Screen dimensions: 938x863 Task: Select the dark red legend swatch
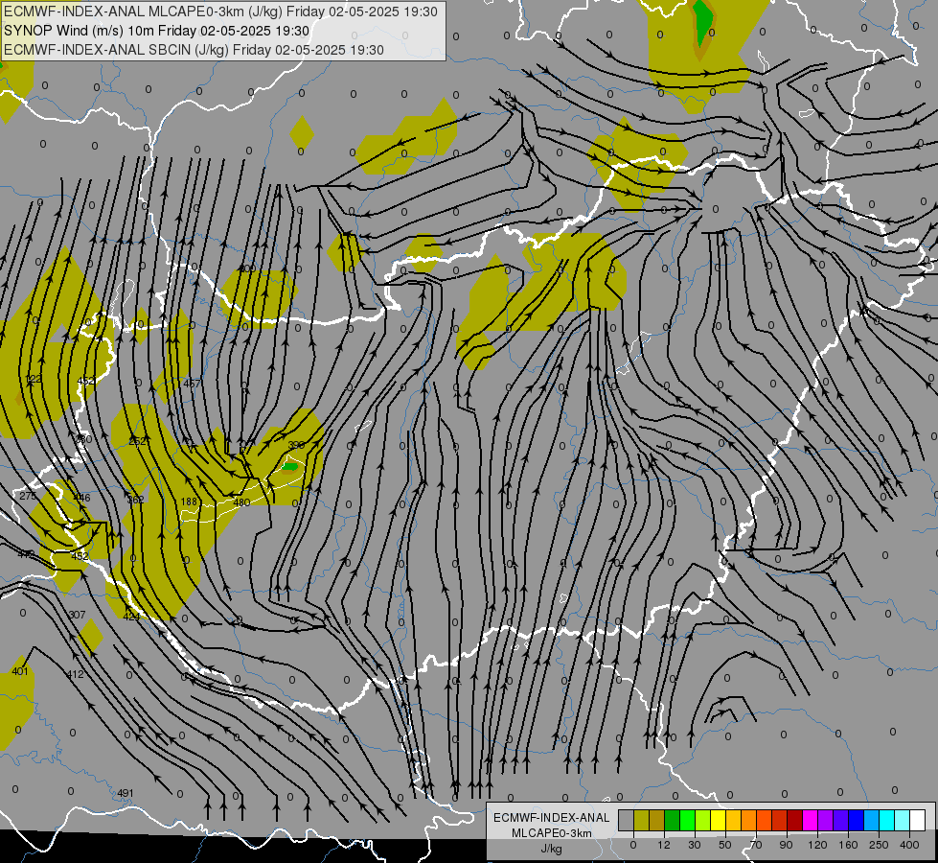pyautogui.click(x=795, y=820)
